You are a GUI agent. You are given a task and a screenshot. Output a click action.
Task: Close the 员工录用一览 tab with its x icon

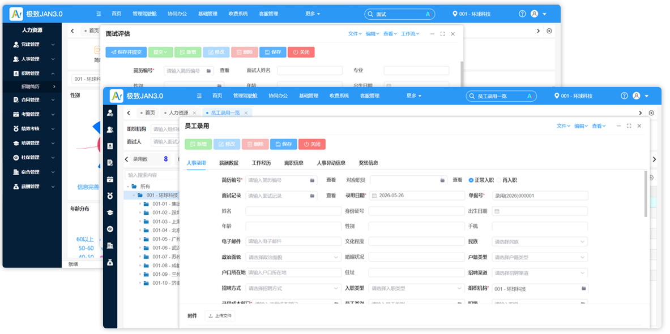[x=246, y=113]
